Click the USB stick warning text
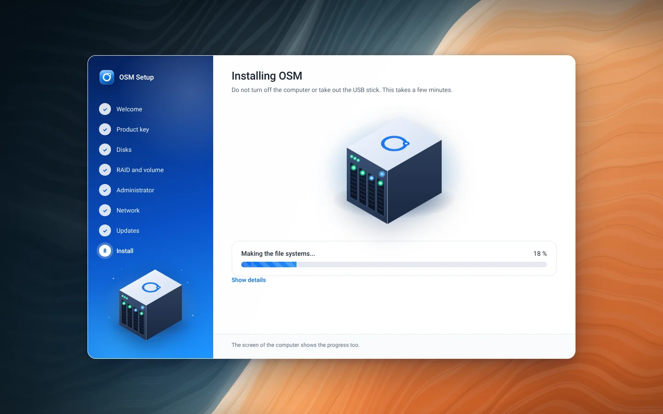 (342, 90)
